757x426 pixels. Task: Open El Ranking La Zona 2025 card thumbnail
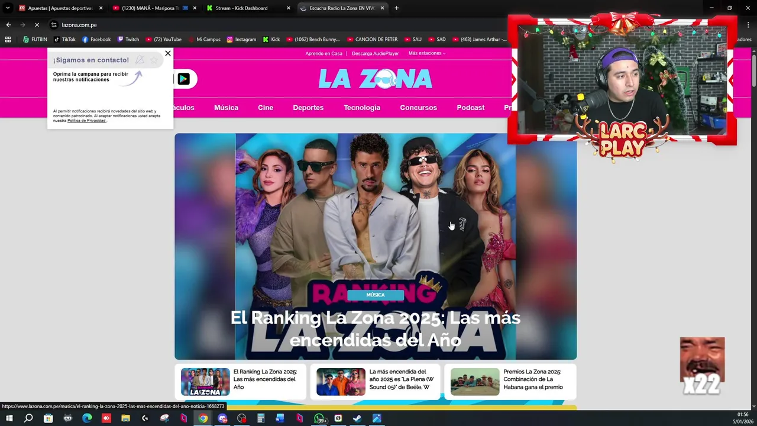point(205,382)
